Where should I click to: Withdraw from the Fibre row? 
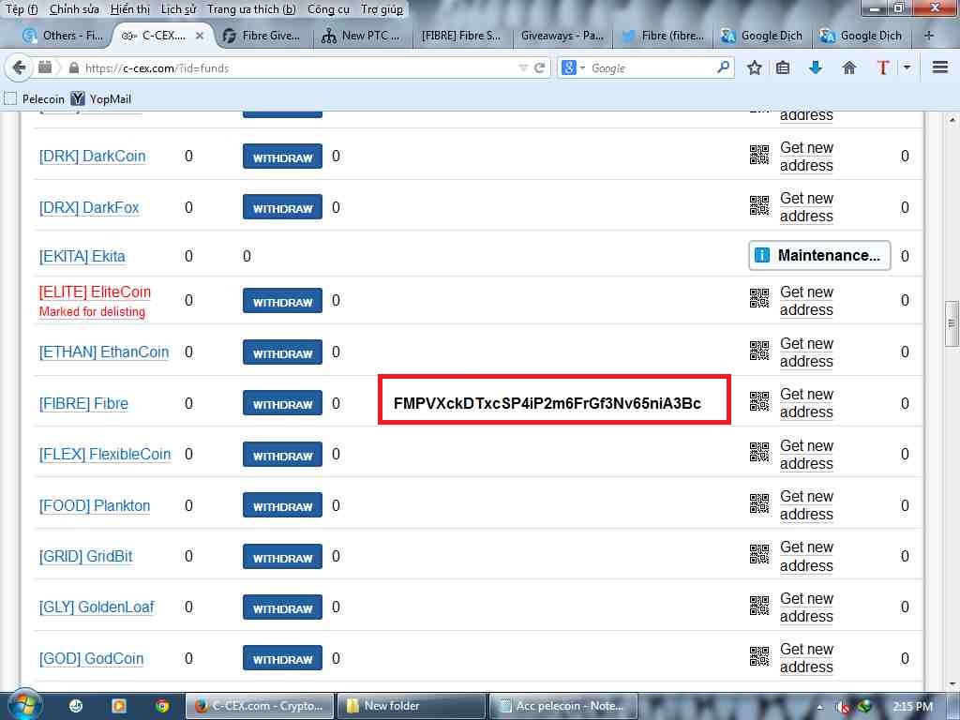coord(282,403)
